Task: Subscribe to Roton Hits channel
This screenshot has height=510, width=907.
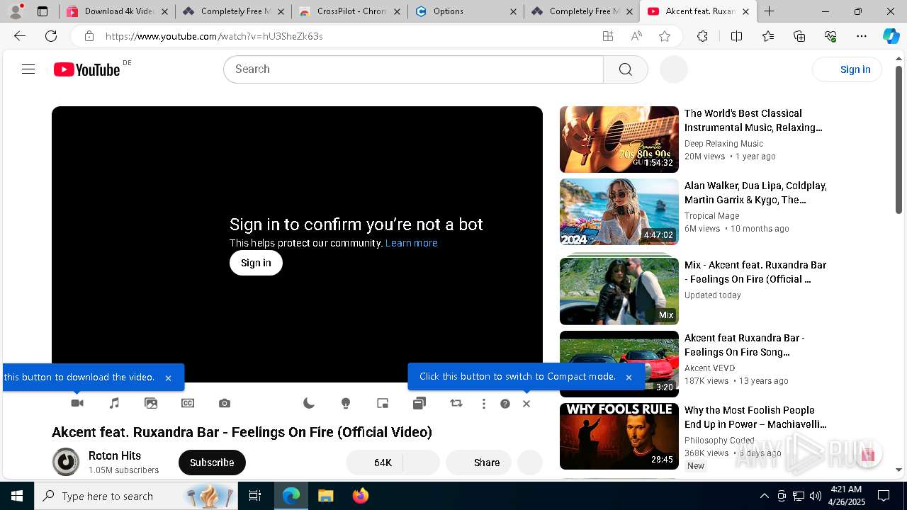Action: pyautogui.click(x=212, y=463)
